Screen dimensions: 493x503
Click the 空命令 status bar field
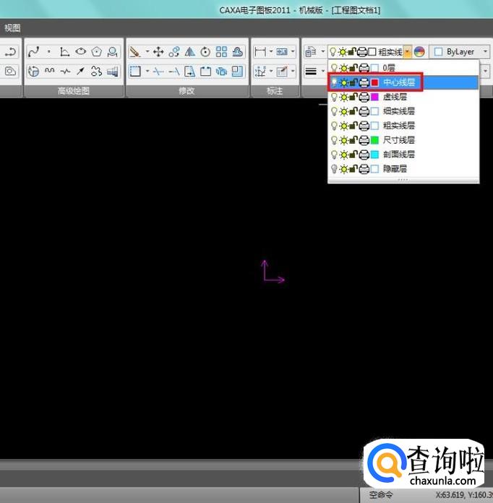pyautogui.click(x=381, y=495)
